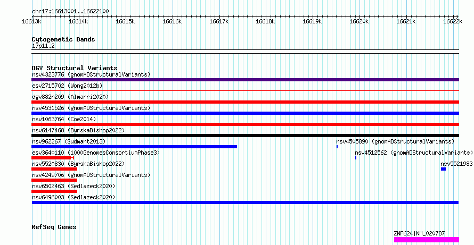
Task: Click the 16616k ruler tick label
Action: pyautogui.click(x=172, y=21)
